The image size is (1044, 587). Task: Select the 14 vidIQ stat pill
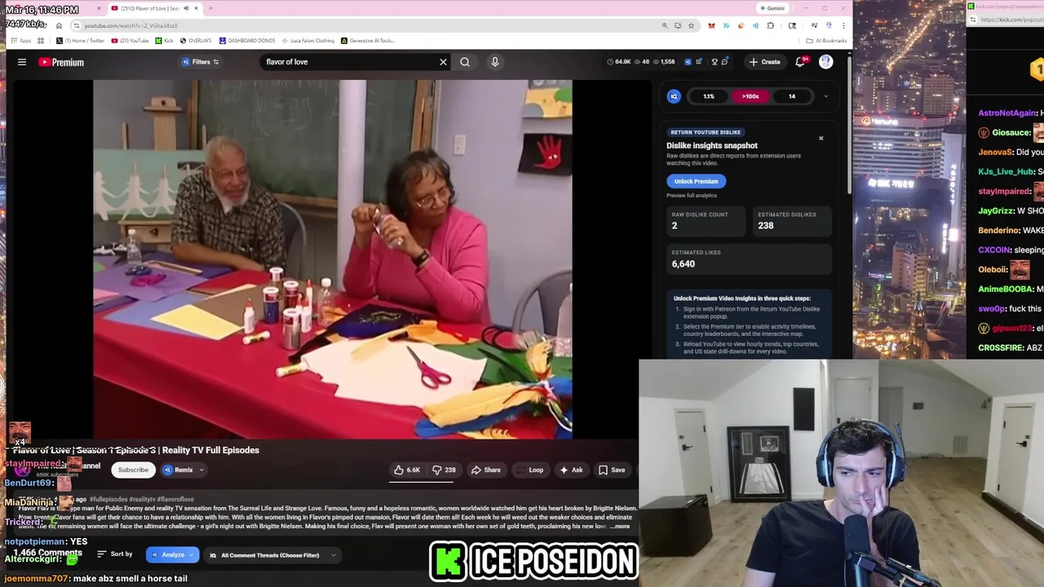coord(792,96)
